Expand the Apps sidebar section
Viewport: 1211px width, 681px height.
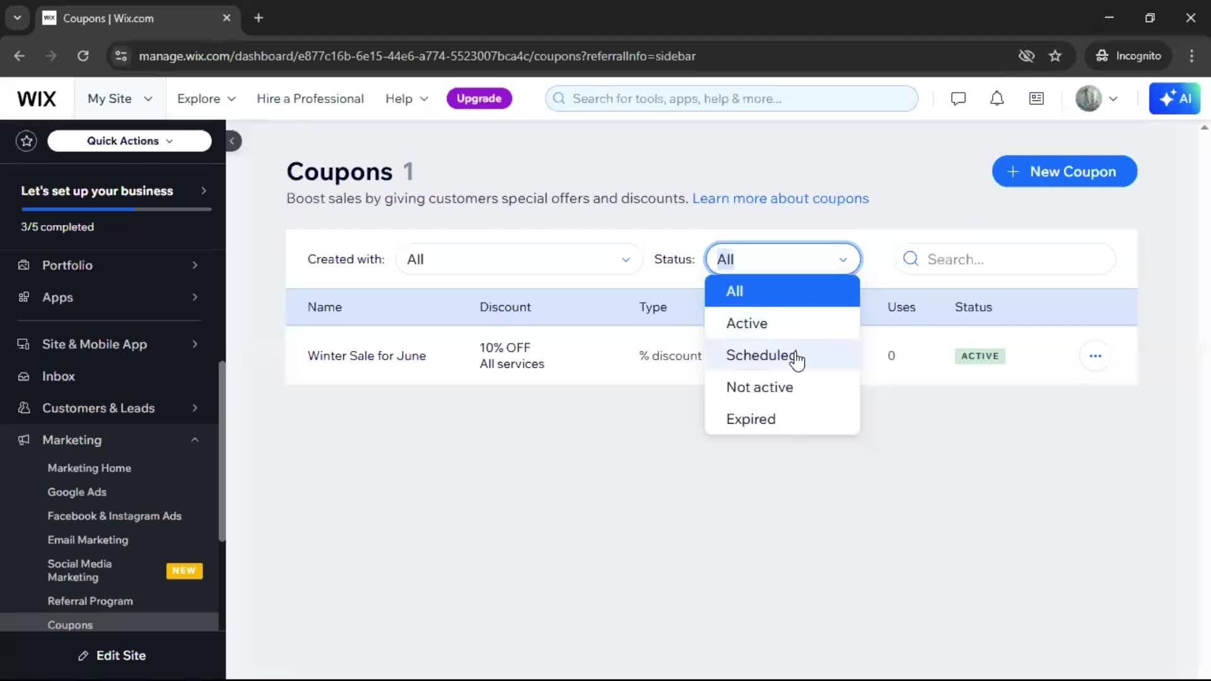194,297
